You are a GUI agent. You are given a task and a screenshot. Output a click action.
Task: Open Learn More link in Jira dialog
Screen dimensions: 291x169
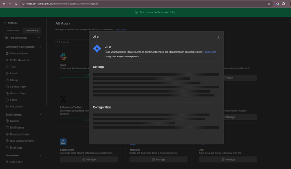[209, 52]
